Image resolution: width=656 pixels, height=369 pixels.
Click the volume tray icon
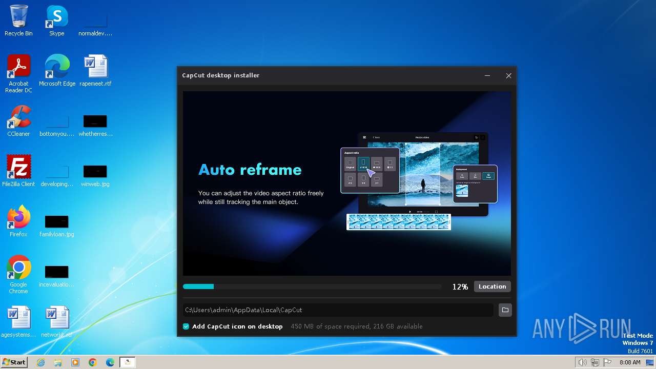(582, 362)
